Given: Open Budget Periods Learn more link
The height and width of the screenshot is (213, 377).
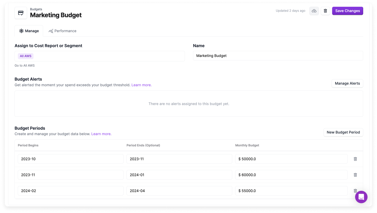Looking at the screenshot, I should (x=101, y=134).
